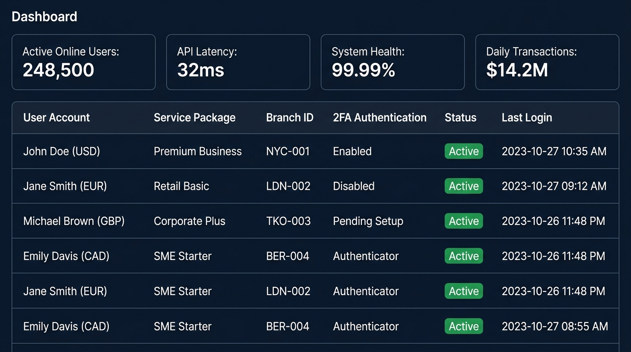The height and width of the screenshot is (352, 631).
Task: Click the Active badge in John Doe's row
Action: [x=464, y=151]
